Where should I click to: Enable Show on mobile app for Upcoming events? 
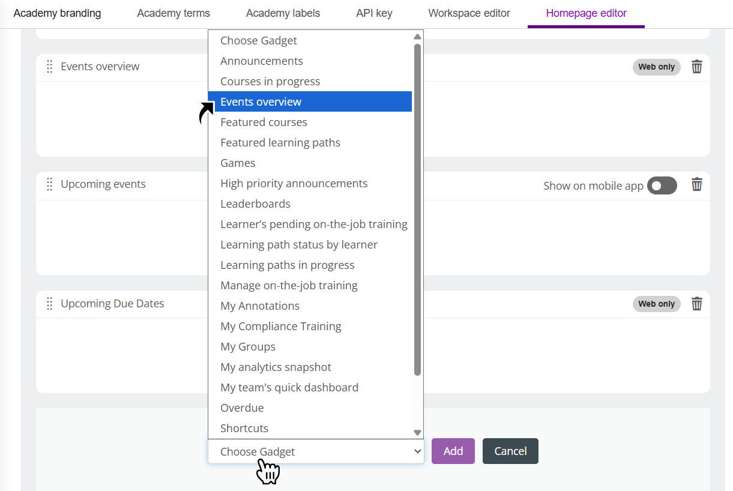point(662,185)
